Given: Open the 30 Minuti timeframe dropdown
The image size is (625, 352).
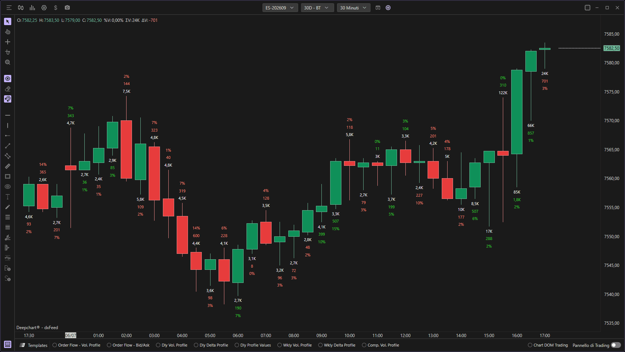Looking at the screenshot, I should tap(353, 8).
